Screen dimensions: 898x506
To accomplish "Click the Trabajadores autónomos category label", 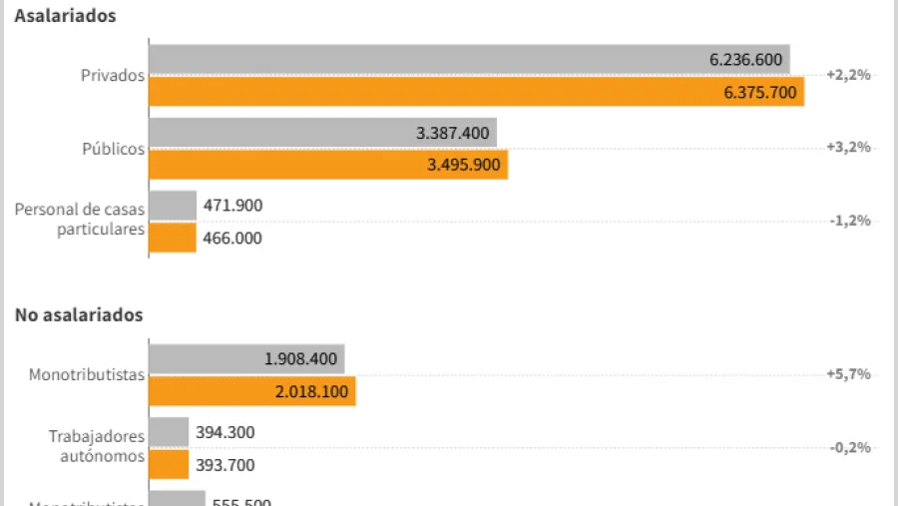I will click(97, 446).
